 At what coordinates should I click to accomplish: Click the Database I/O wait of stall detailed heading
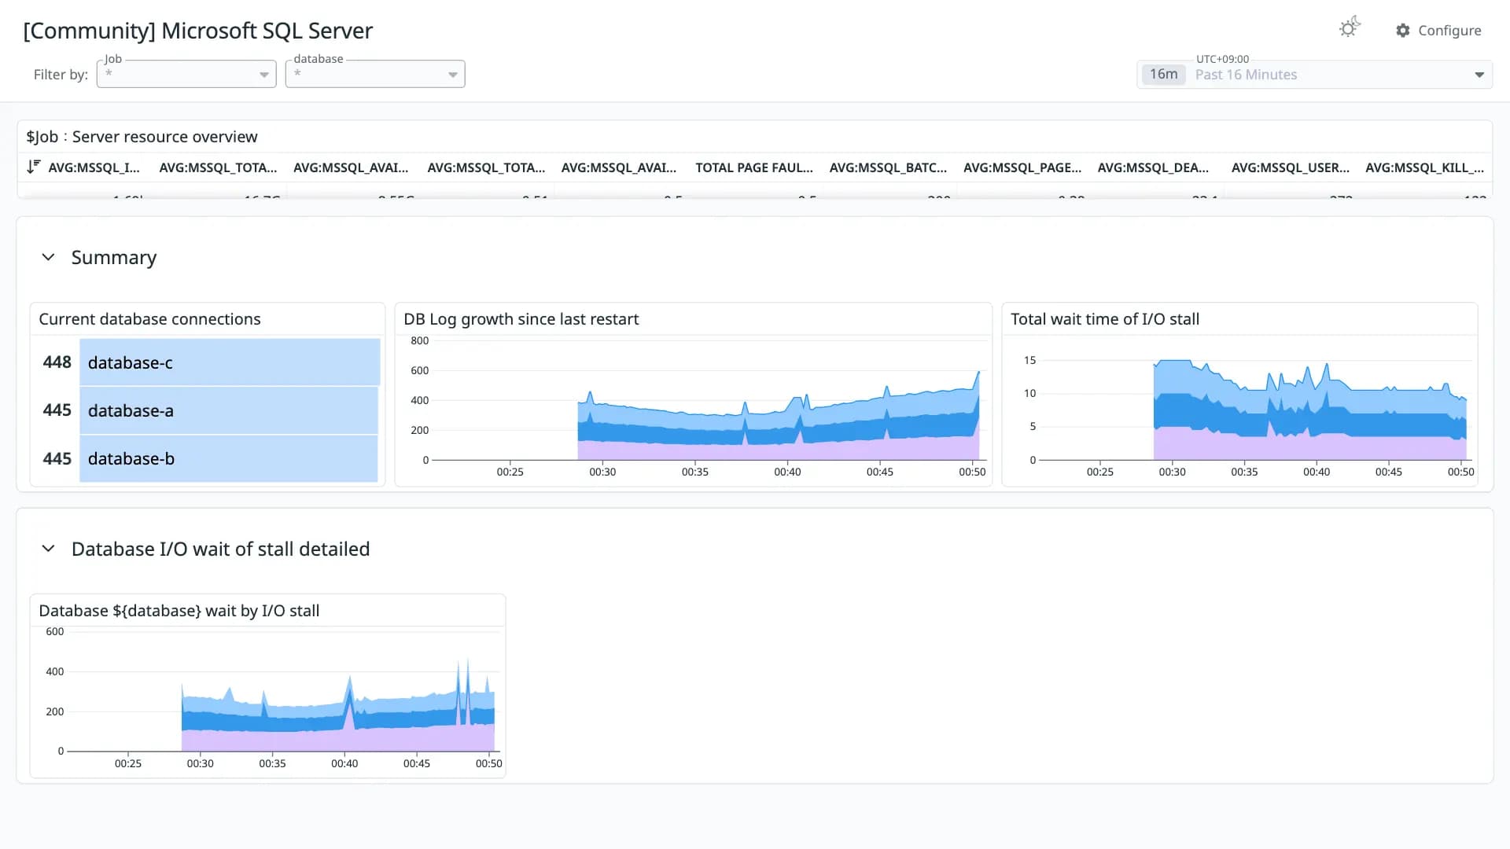tap(221, 549)
